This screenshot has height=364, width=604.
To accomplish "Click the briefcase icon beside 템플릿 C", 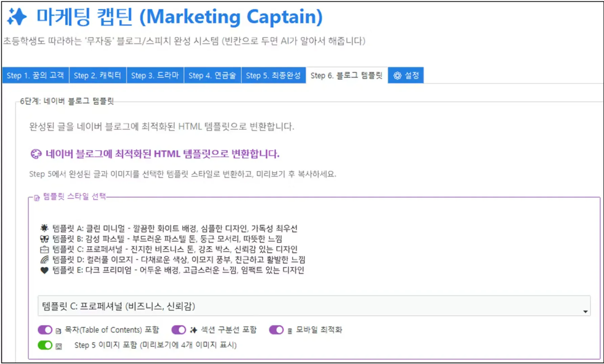I will pos(45,250).
